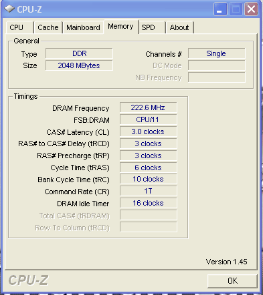The image size is (263, 295).
Task: Click the memory Type field showing DDR
Action: tap(79, 53)
